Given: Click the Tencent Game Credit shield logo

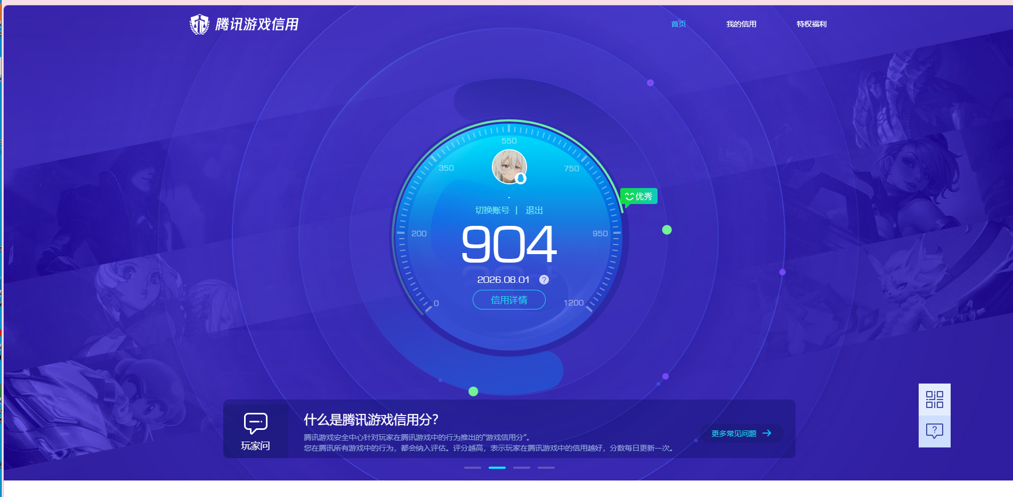Looking at the screenshot, I should pyautogui.click(x=200, y=25).
